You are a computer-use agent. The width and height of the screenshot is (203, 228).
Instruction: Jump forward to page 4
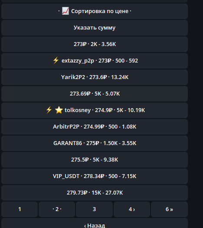tap(132, 209)
